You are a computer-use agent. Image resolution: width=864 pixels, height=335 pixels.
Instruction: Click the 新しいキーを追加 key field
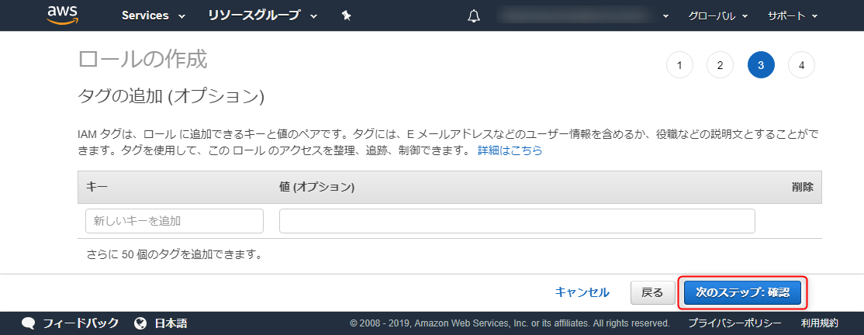pos(175,221)
